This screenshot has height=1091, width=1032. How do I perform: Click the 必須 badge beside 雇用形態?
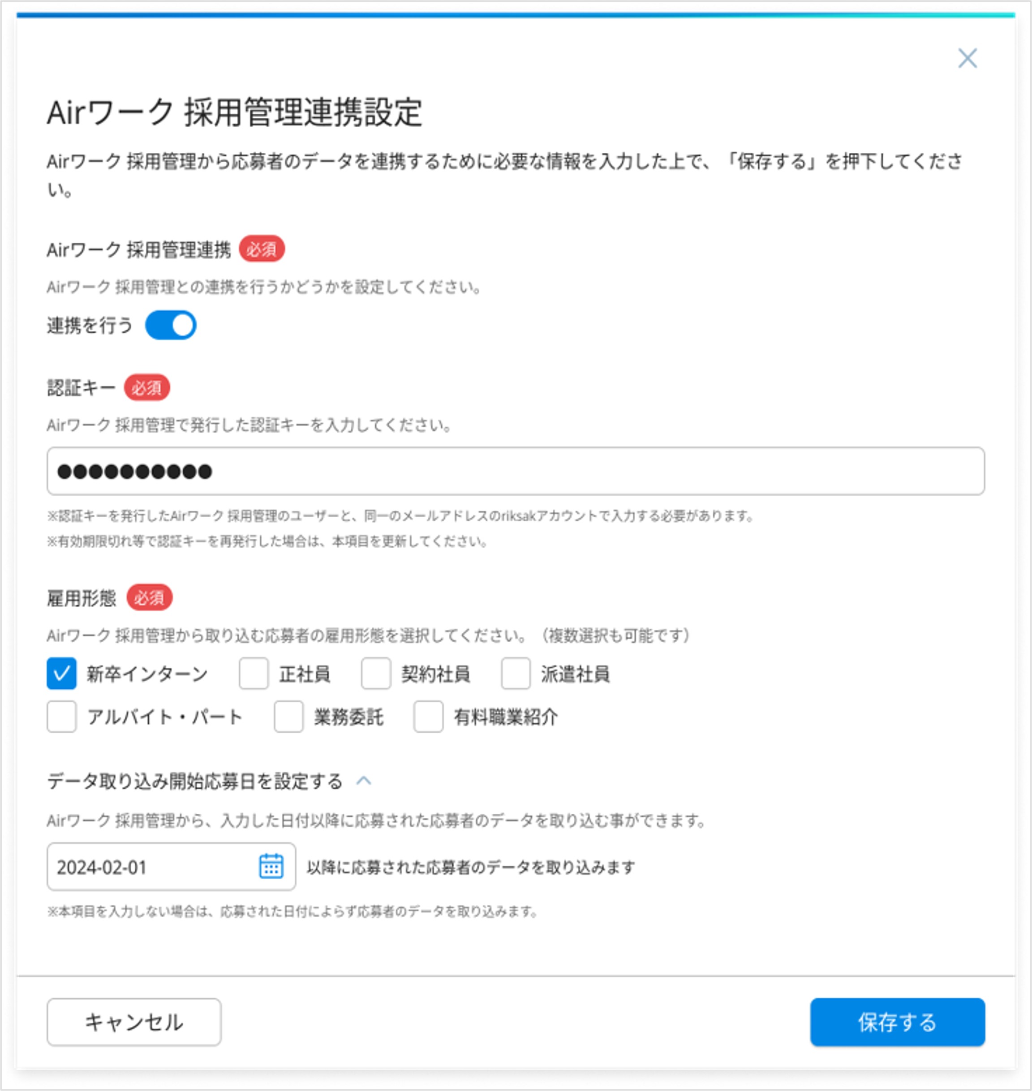(150, 597)
